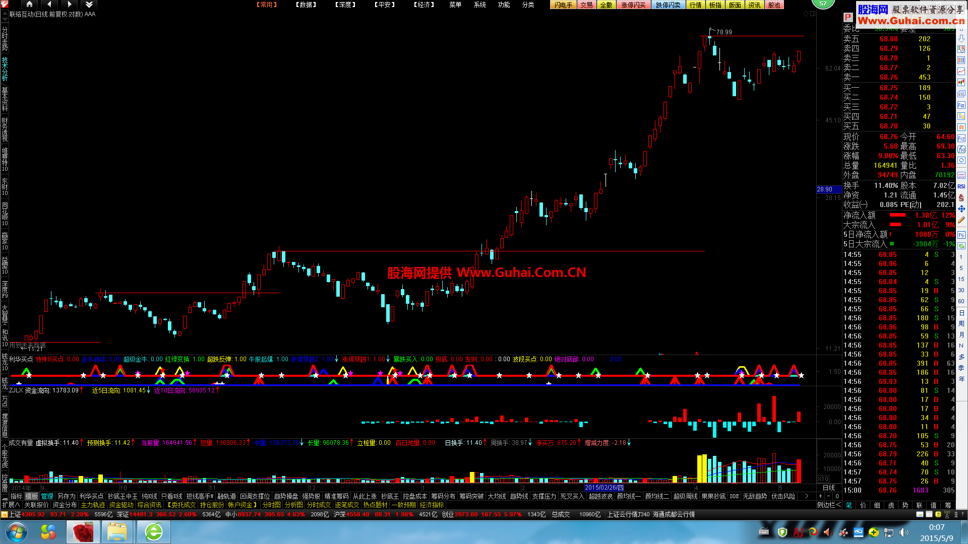Go to the home page icon
Viewport: 968px width, 544px height.
29,5
